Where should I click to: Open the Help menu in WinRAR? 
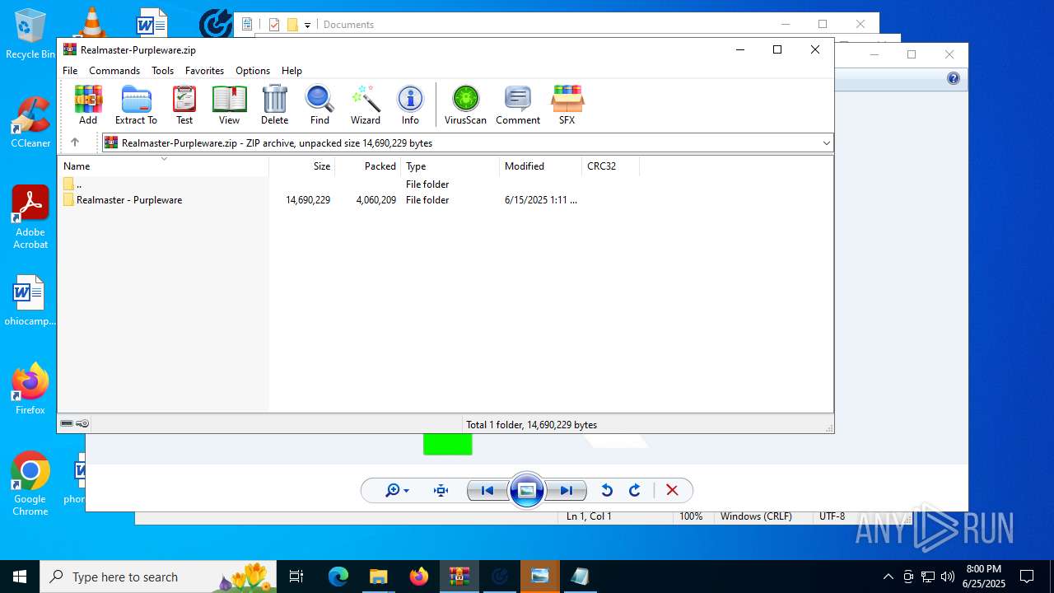tap(291, 71)
